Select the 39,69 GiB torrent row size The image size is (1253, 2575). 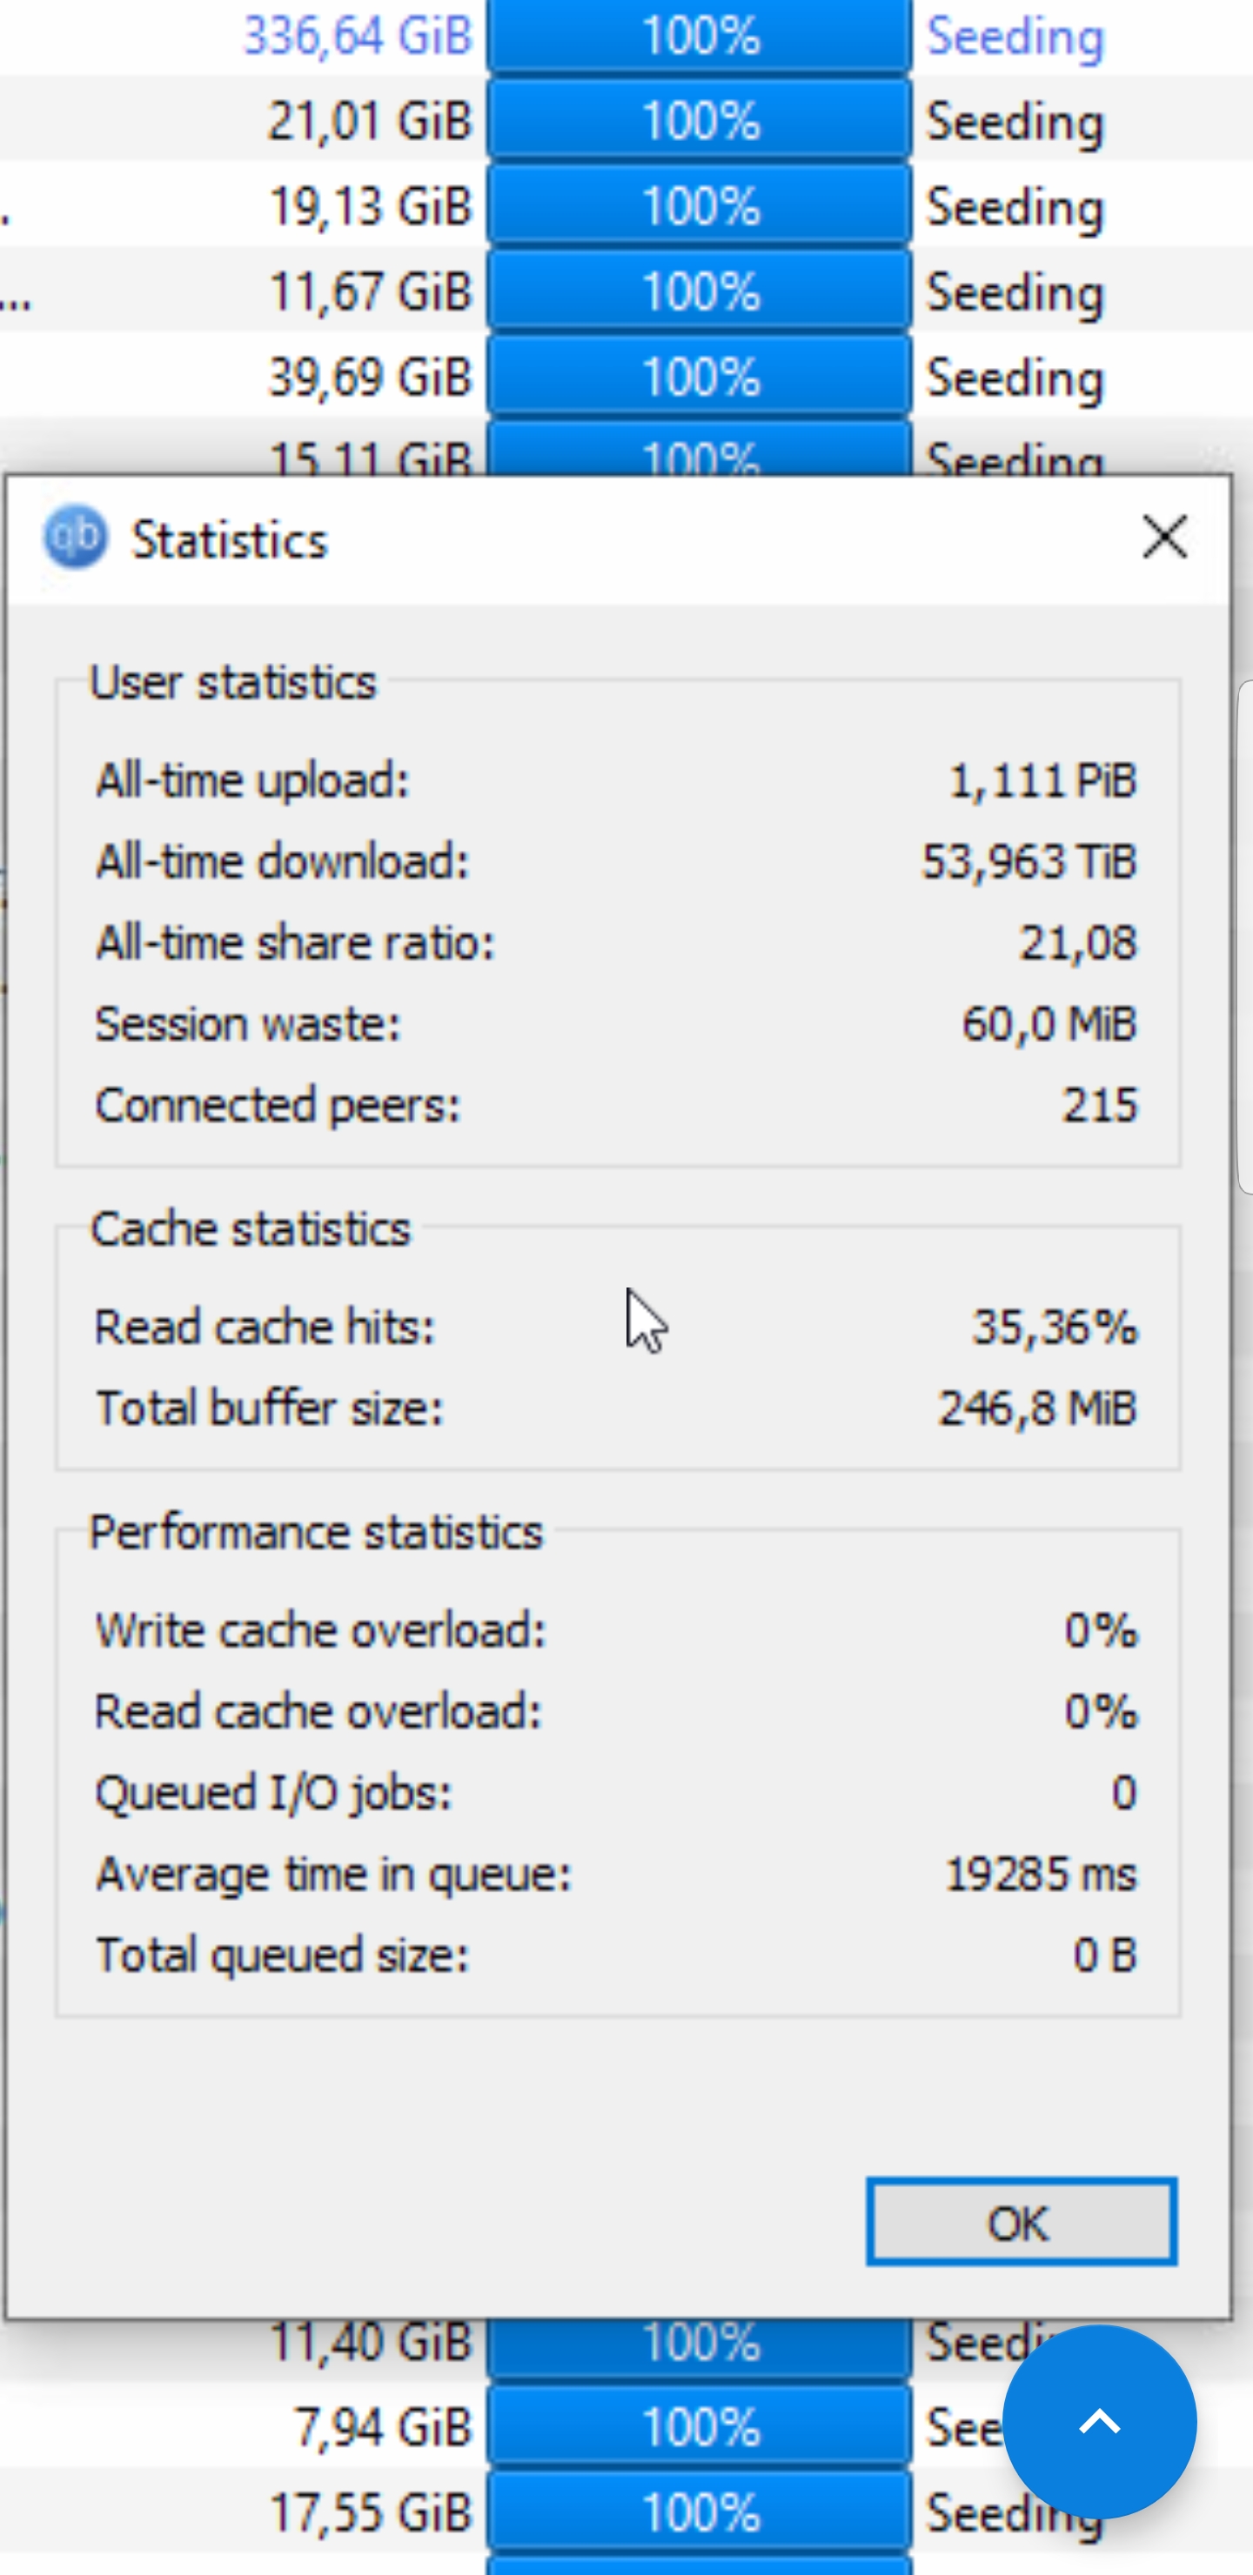pyautogui.click(x=369, y=378)
